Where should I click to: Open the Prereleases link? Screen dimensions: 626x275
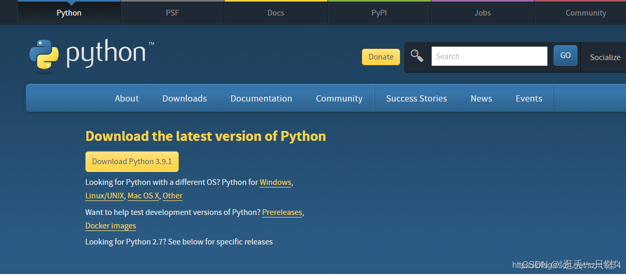[x=282, y=212]
